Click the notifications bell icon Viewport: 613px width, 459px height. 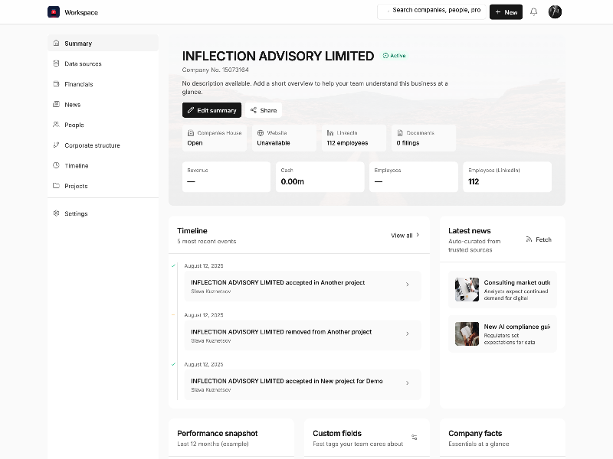pyautogui.click(x=534, y=12)
